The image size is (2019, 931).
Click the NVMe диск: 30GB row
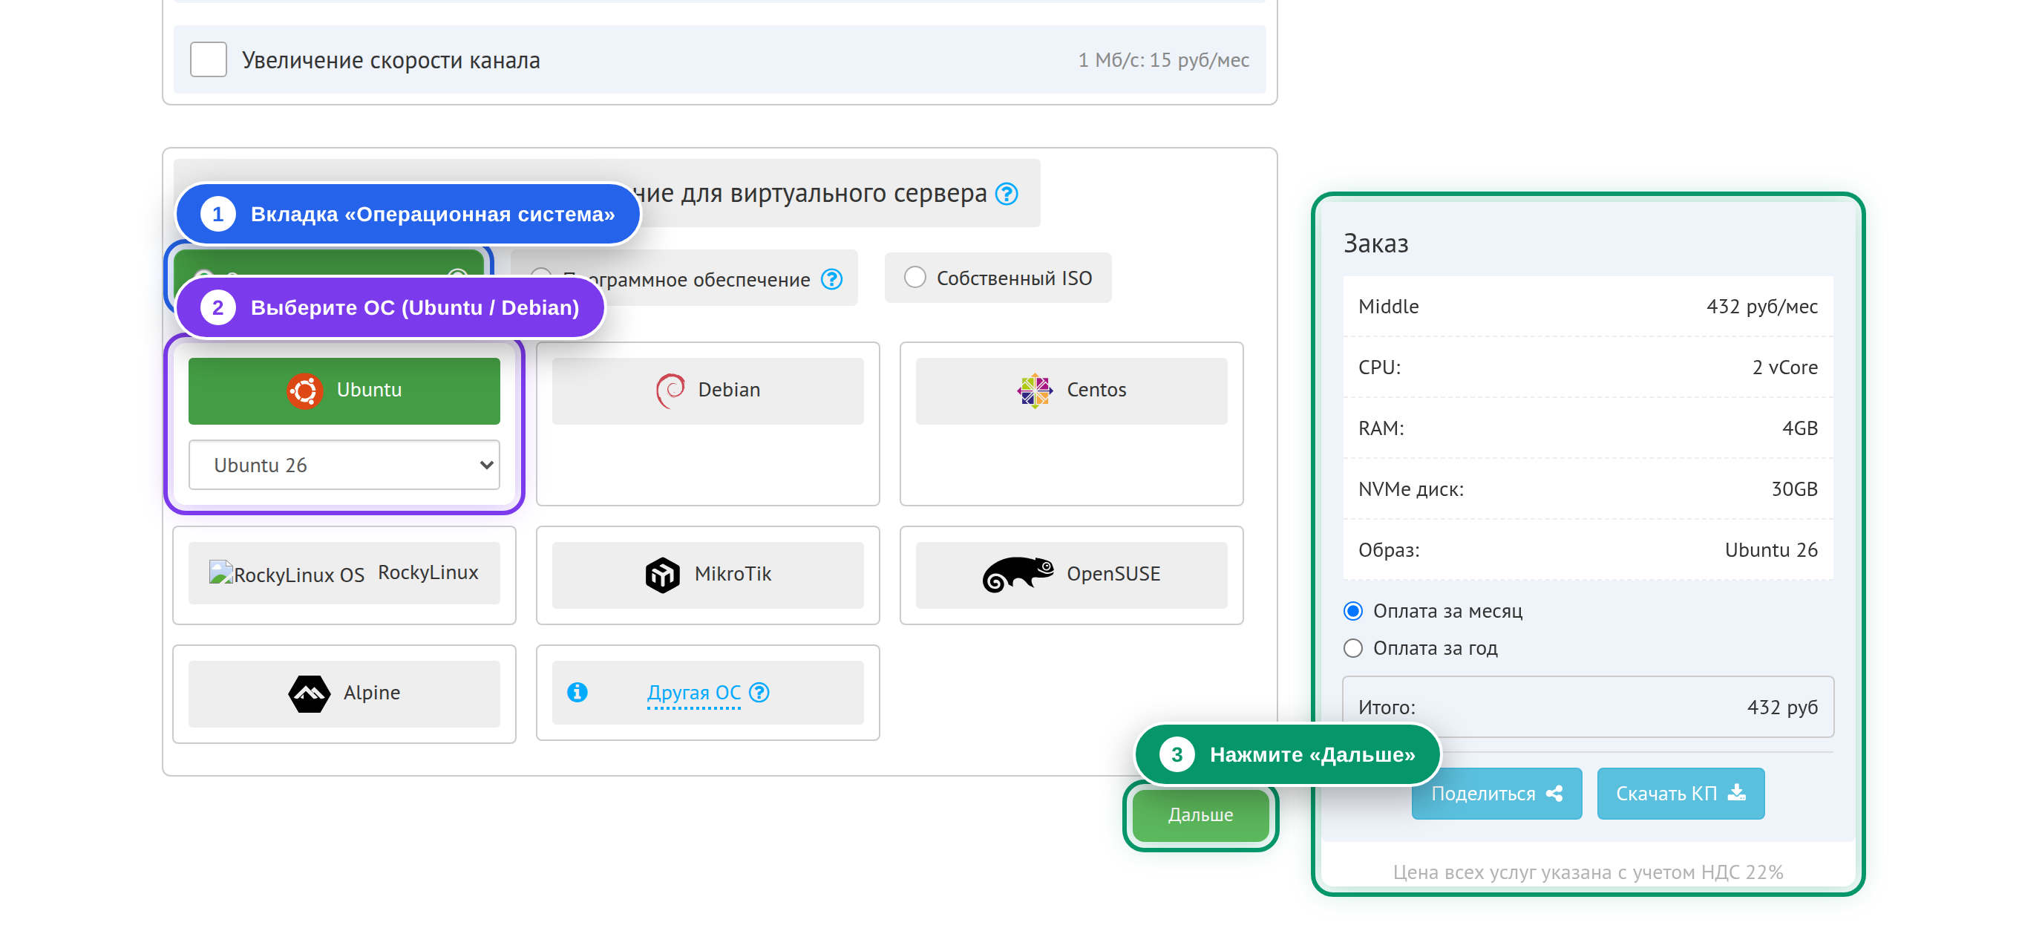click(1588, 489)
